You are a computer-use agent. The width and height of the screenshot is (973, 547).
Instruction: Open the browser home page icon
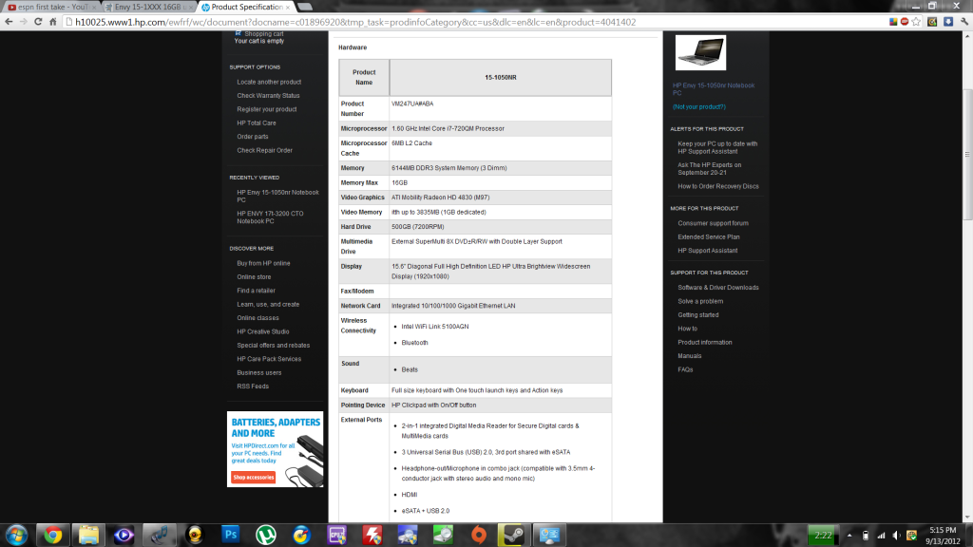(53, 22)
